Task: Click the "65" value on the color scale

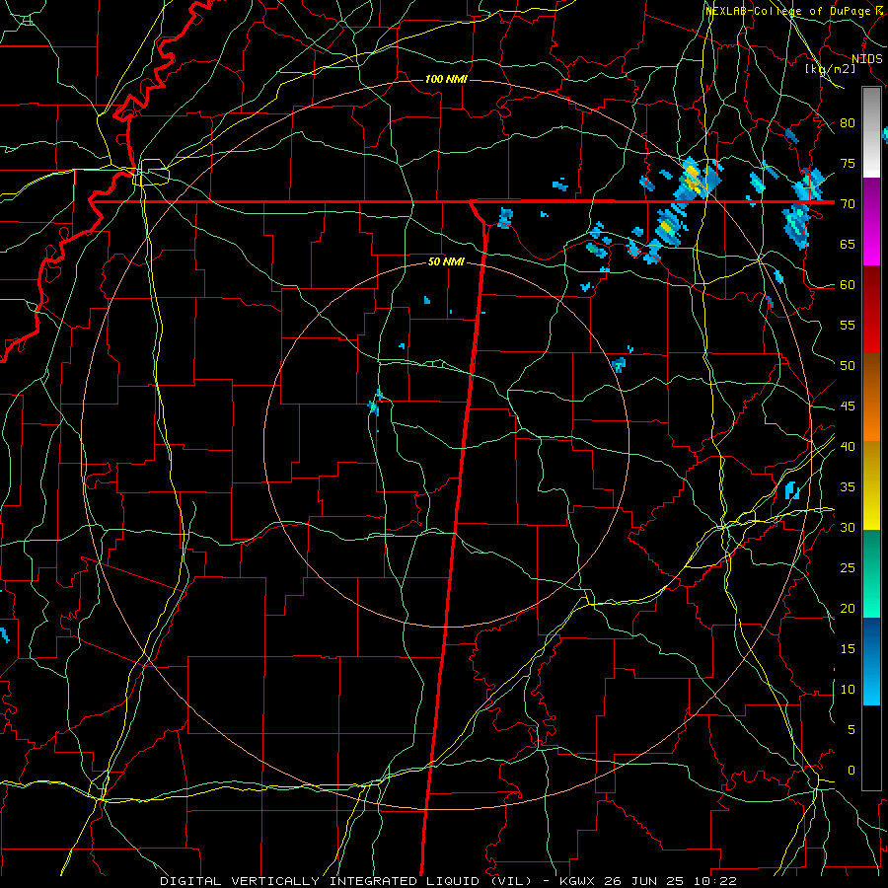Action: coord(848,244)
